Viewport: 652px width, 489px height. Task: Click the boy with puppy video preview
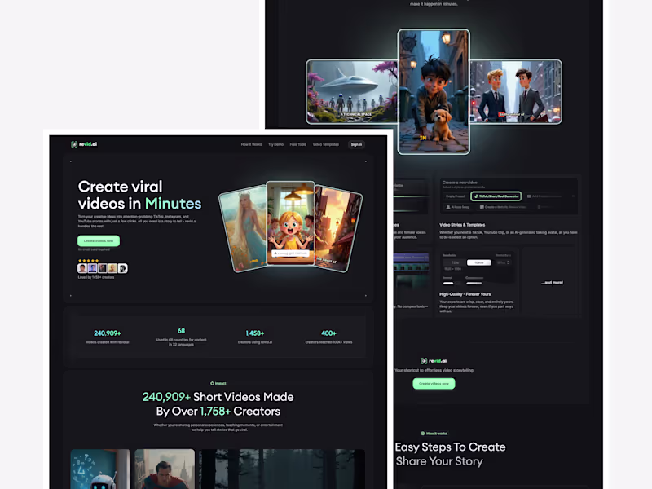tap(434, 91)
